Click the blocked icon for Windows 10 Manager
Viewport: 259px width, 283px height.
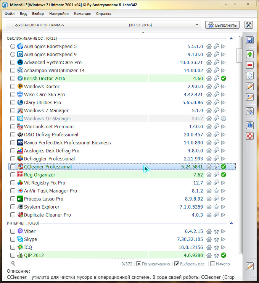coord(224,118)
